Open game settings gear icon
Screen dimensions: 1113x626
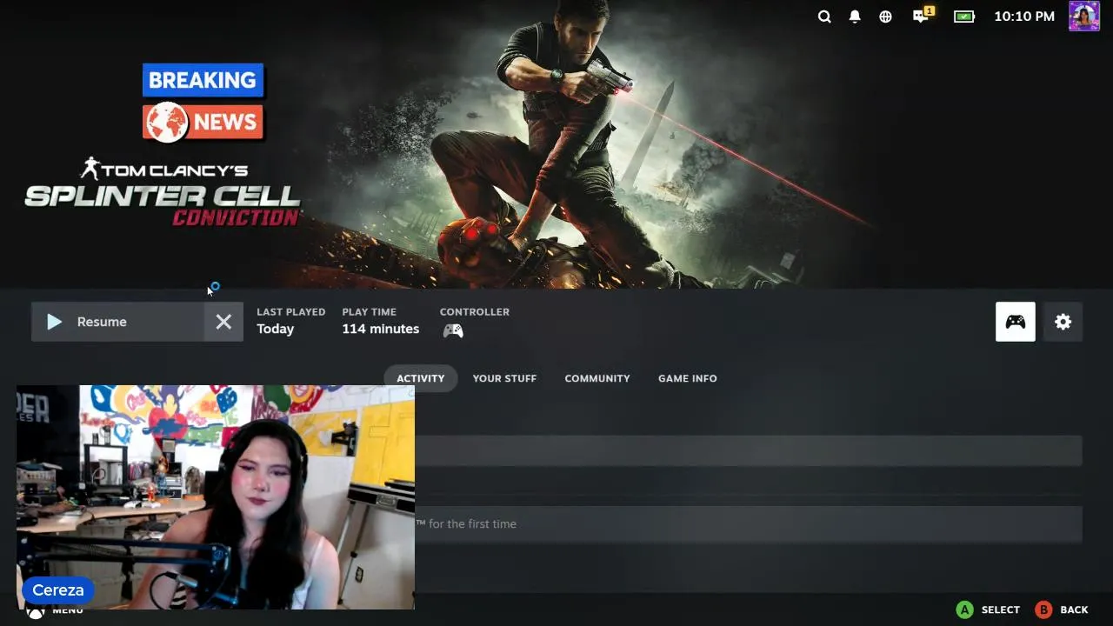[1063, 322]
